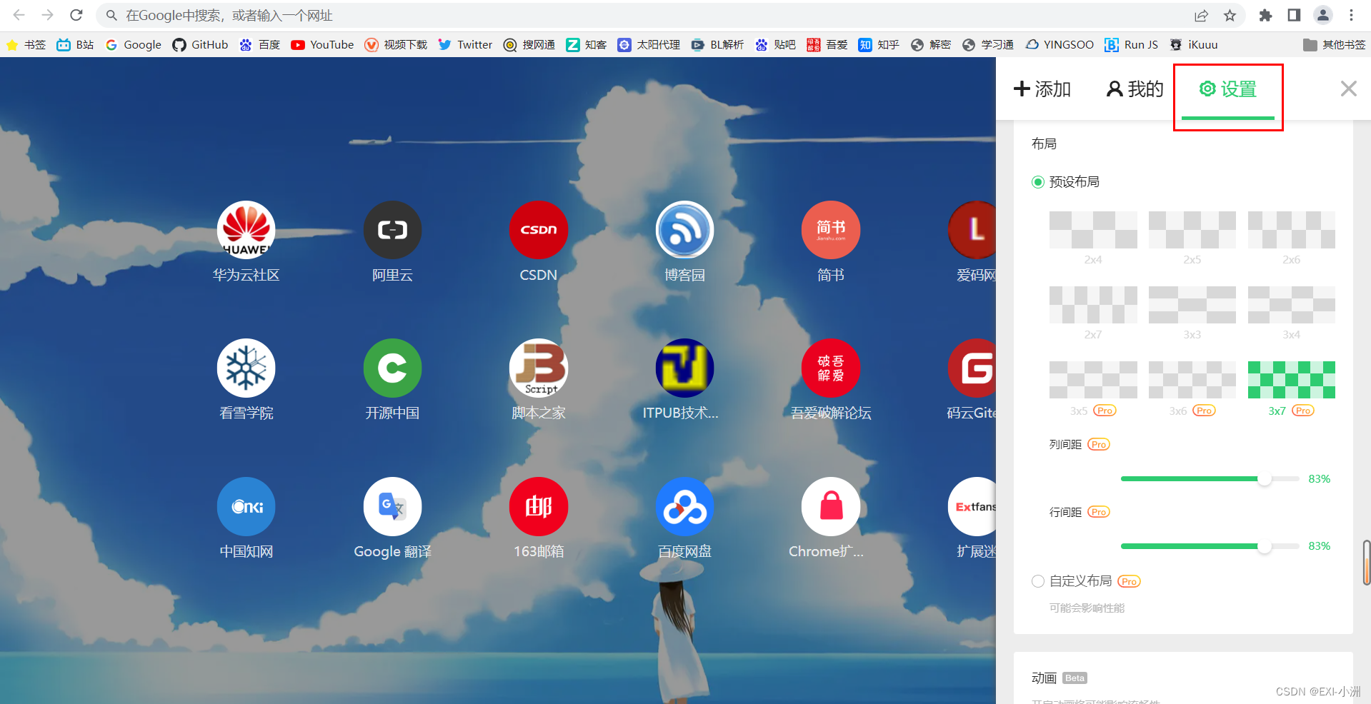Image resolution: width=1371 pixels, height=704 pixels.
Task: Close the settings side panel
Action: tap(1348, 89)
